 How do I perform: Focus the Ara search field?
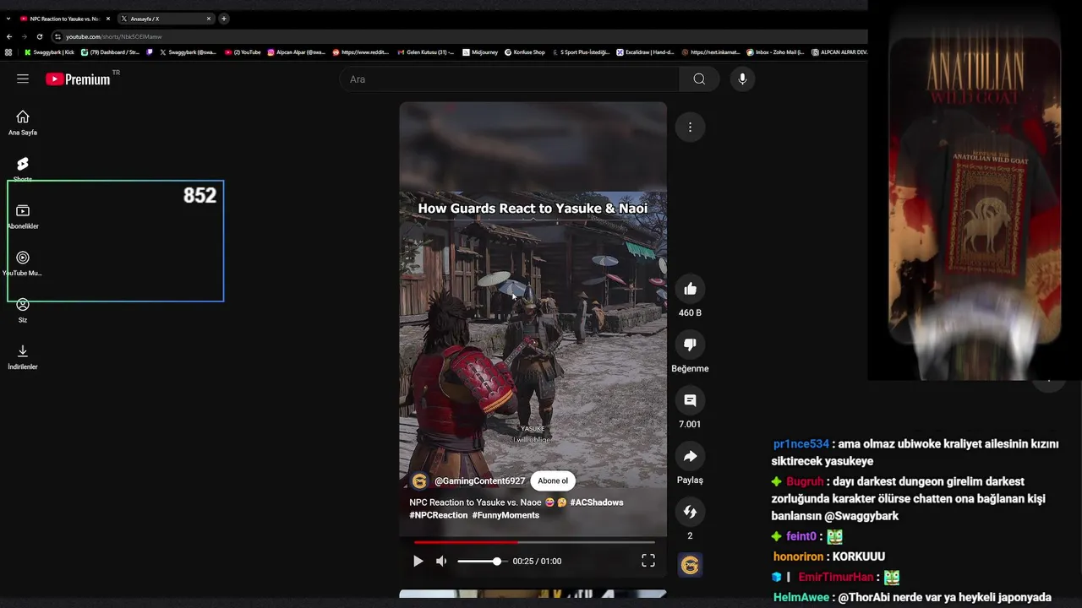coord(509,79)
